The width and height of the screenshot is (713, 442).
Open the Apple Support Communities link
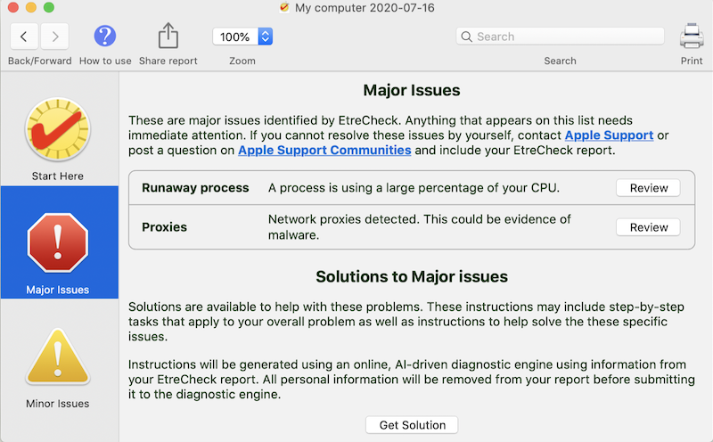tap(324, 151)
